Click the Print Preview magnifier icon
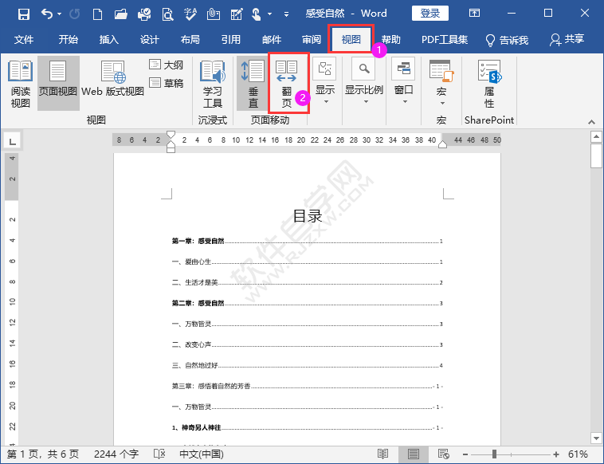 167,14
